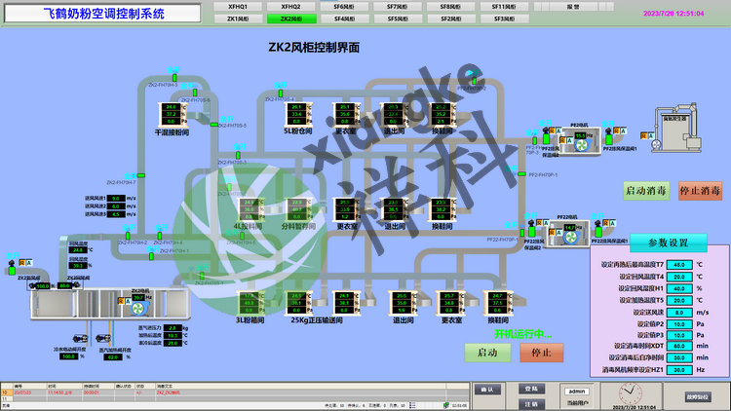Click the PF2 motor fan icon
Screen dimensions: 731x411
coord(578,144)
